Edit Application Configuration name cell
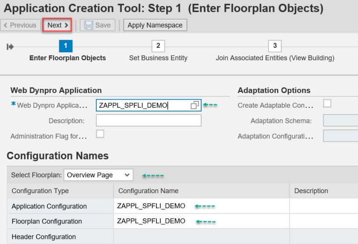The height and width of the screenshot is (244, 358). pos(201,206)
